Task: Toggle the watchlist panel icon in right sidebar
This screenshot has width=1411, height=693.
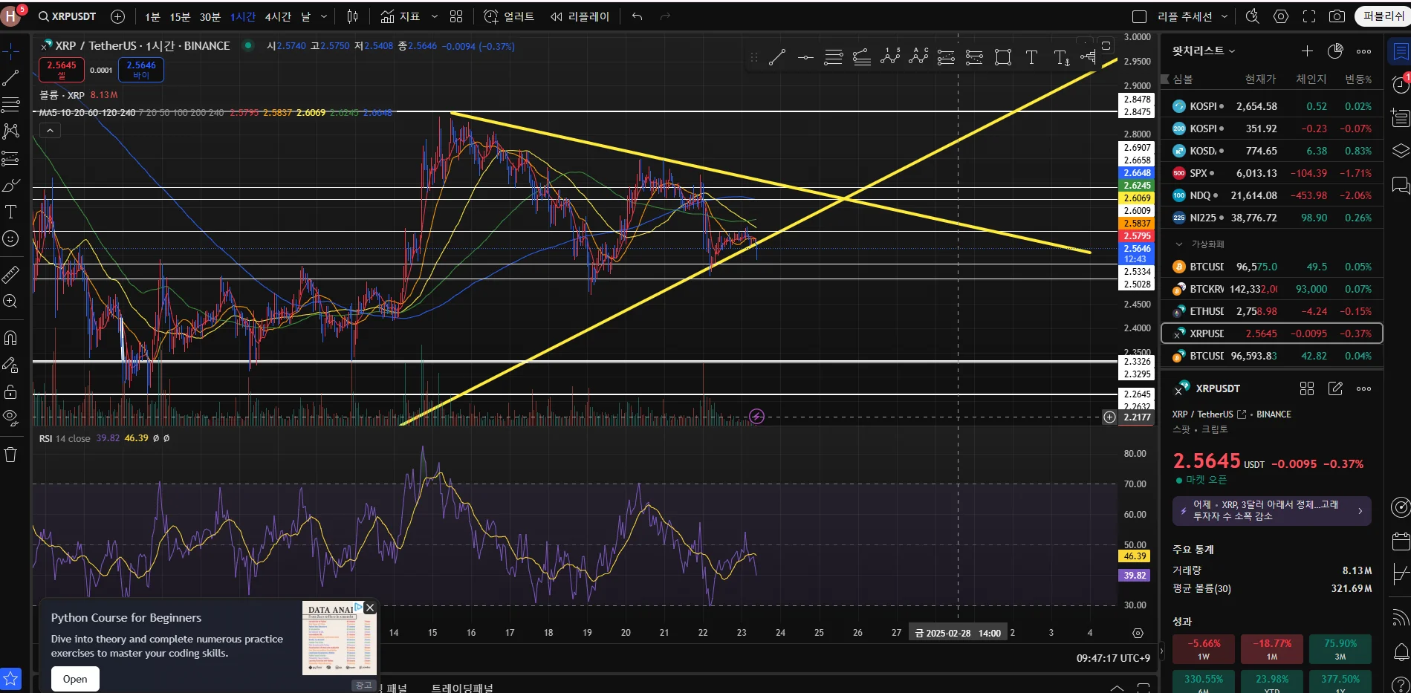Action: click(x=1400, y=51)
